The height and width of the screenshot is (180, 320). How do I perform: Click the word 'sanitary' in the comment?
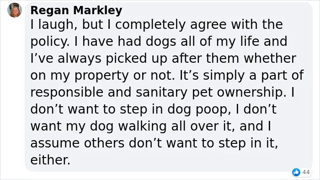(161, 93)
